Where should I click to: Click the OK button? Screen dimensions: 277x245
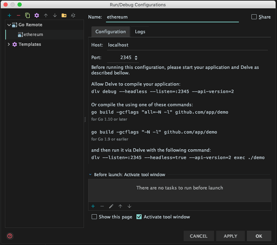(x=259, y=236)
